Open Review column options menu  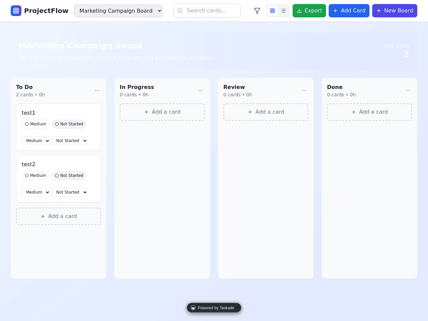pos(304,91)
